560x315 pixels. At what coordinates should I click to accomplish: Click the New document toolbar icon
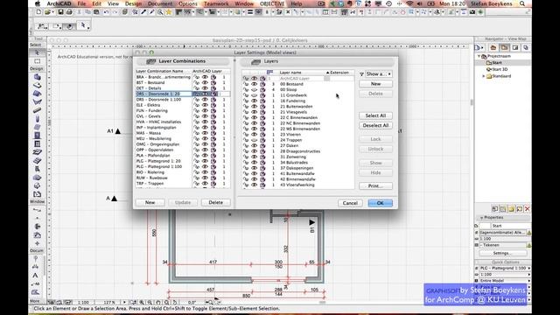pyautogui.click(x=38, y=12)
